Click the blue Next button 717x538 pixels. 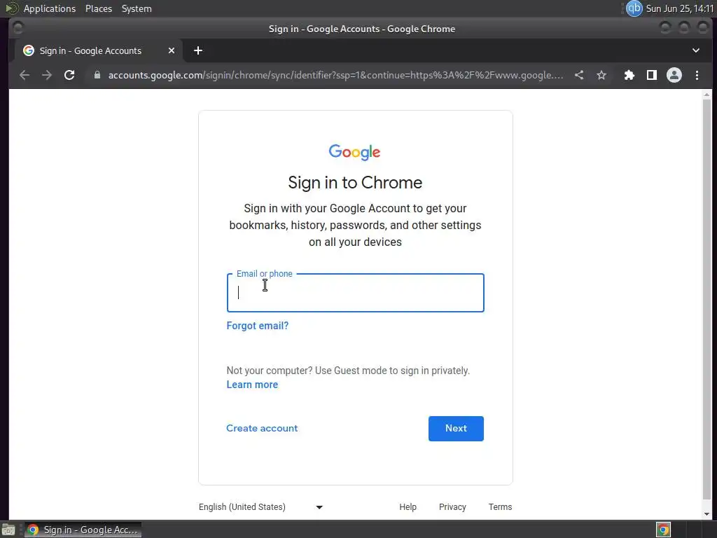[x=456, y=429]
